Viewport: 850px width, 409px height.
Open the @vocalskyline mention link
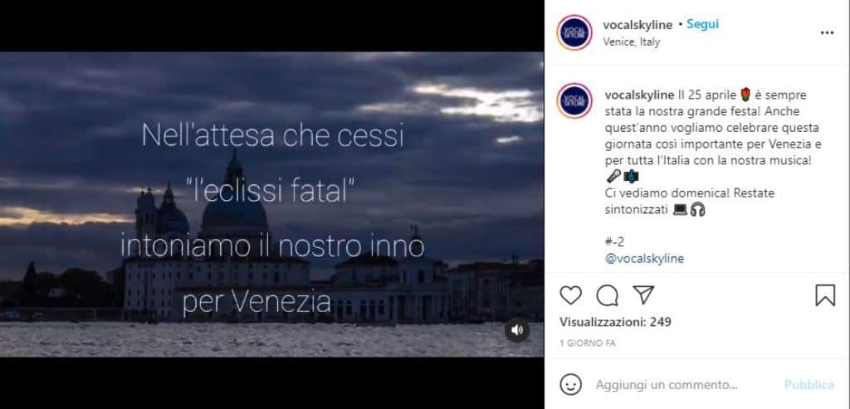644,258
